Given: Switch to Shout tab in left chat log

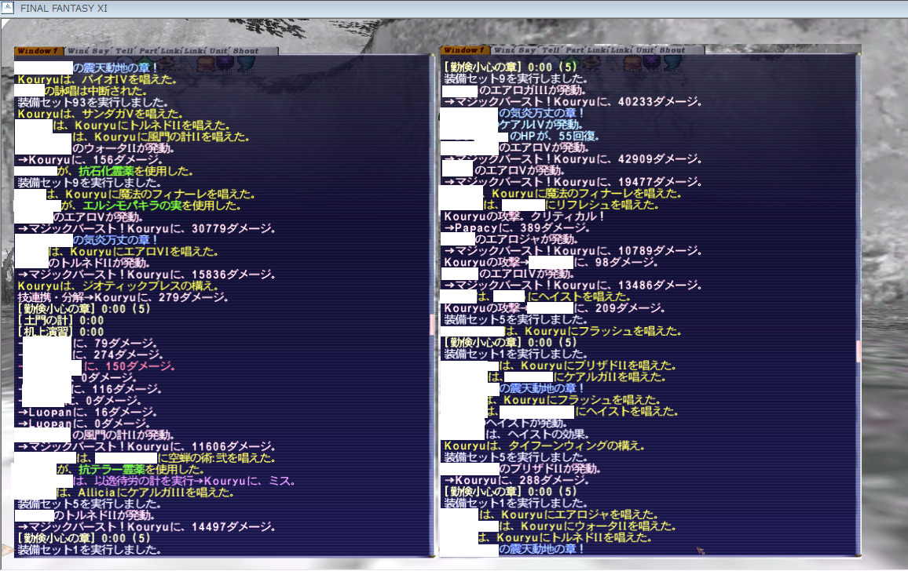Looking at the screenshot, I should click(246, 51).
